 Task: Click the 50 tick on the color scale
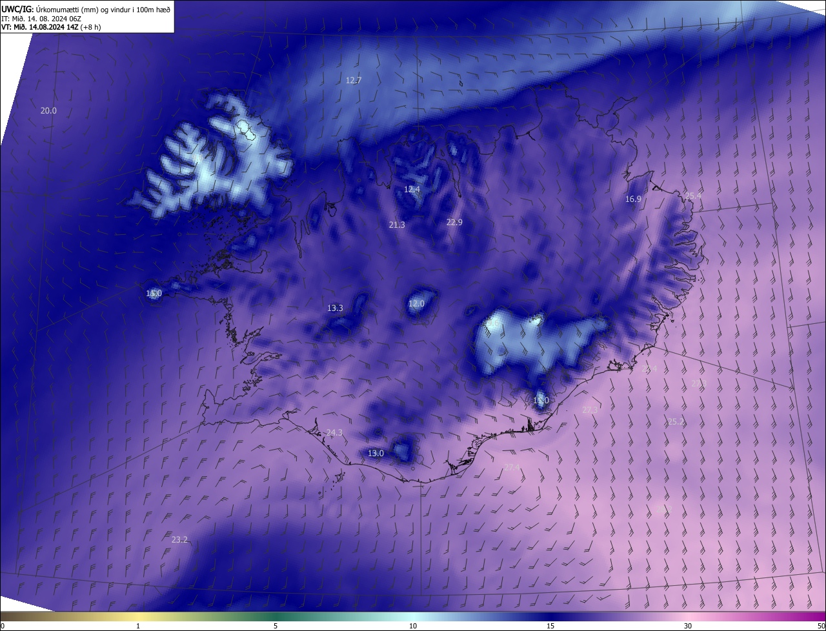pos(821,626)
